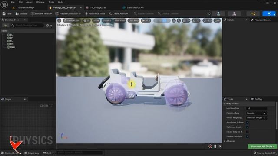278x156 pixels.
Task: Open the Edit menu
Action: click(x=20, y=2)
